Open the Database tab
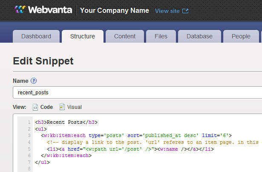 [x=199, y=36]
